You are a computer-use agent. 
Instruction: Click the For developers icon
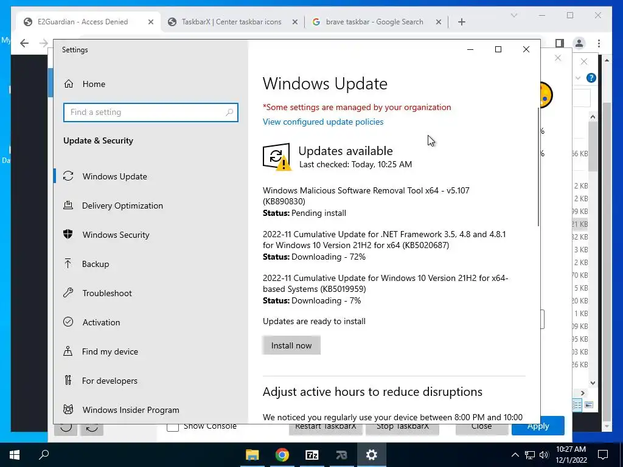point(68,381)
